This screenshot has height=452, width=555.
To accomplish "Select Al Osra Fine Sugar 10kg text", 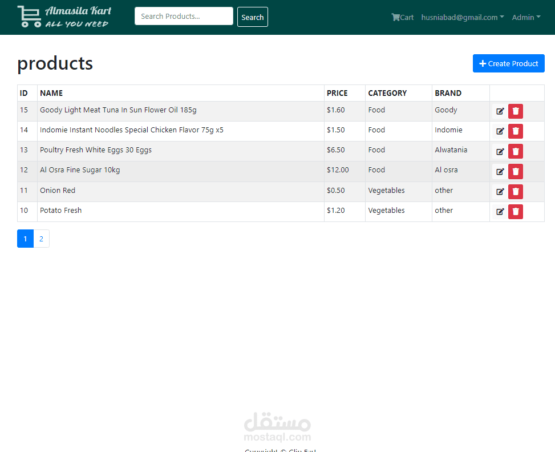I will [x=80, y=170].
